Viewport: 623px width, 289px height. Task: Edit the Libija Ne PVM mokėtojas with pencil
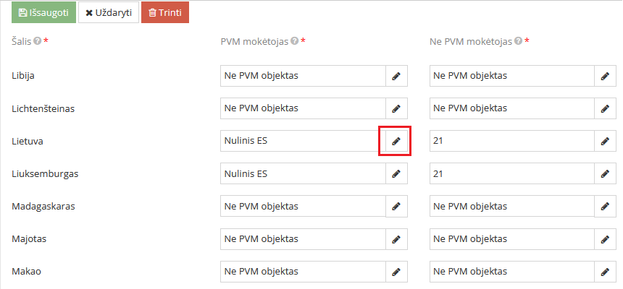click(605, 76)
